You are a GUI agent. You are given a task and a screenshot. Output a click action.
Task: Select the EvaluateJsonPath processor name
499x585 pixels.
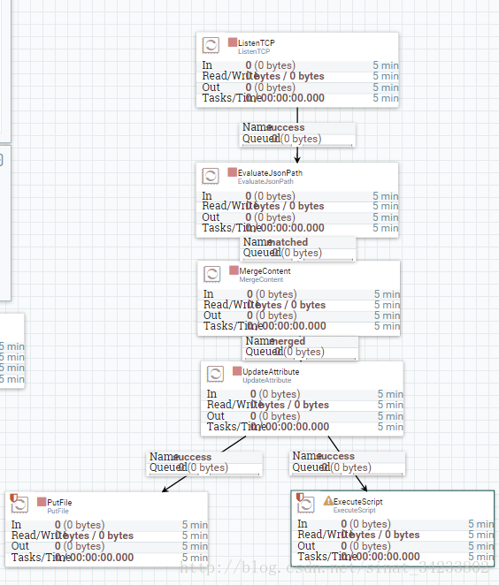[270, 172]
